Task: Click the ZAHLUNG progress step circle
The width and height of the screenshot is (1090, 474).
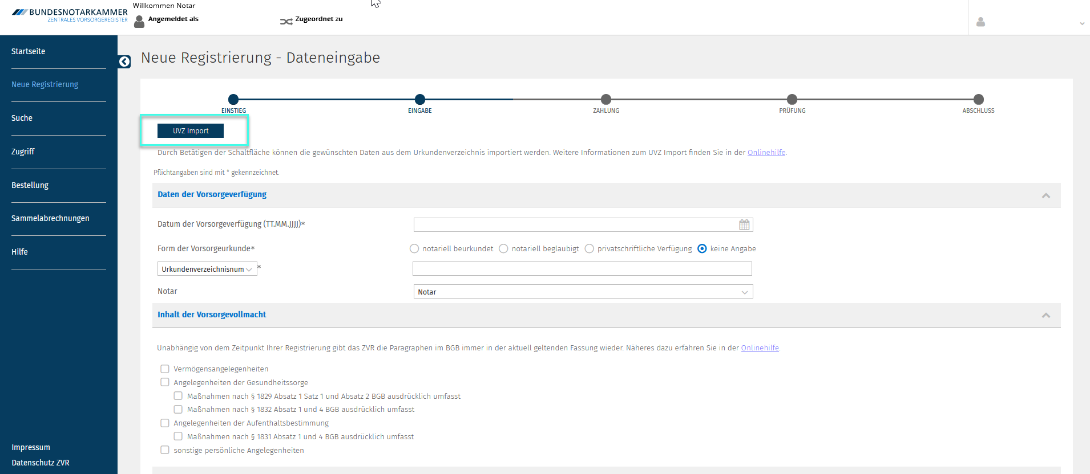Action: (606, 99)
